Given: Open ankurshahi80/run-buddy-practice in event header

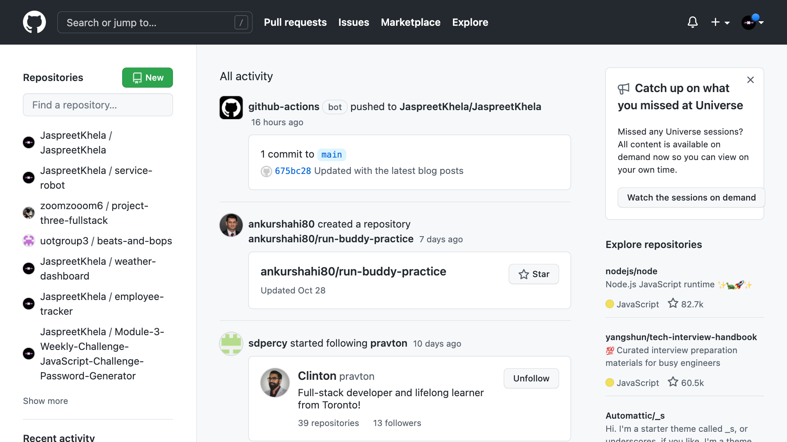Looking at the screenshot, I should 331,239.
